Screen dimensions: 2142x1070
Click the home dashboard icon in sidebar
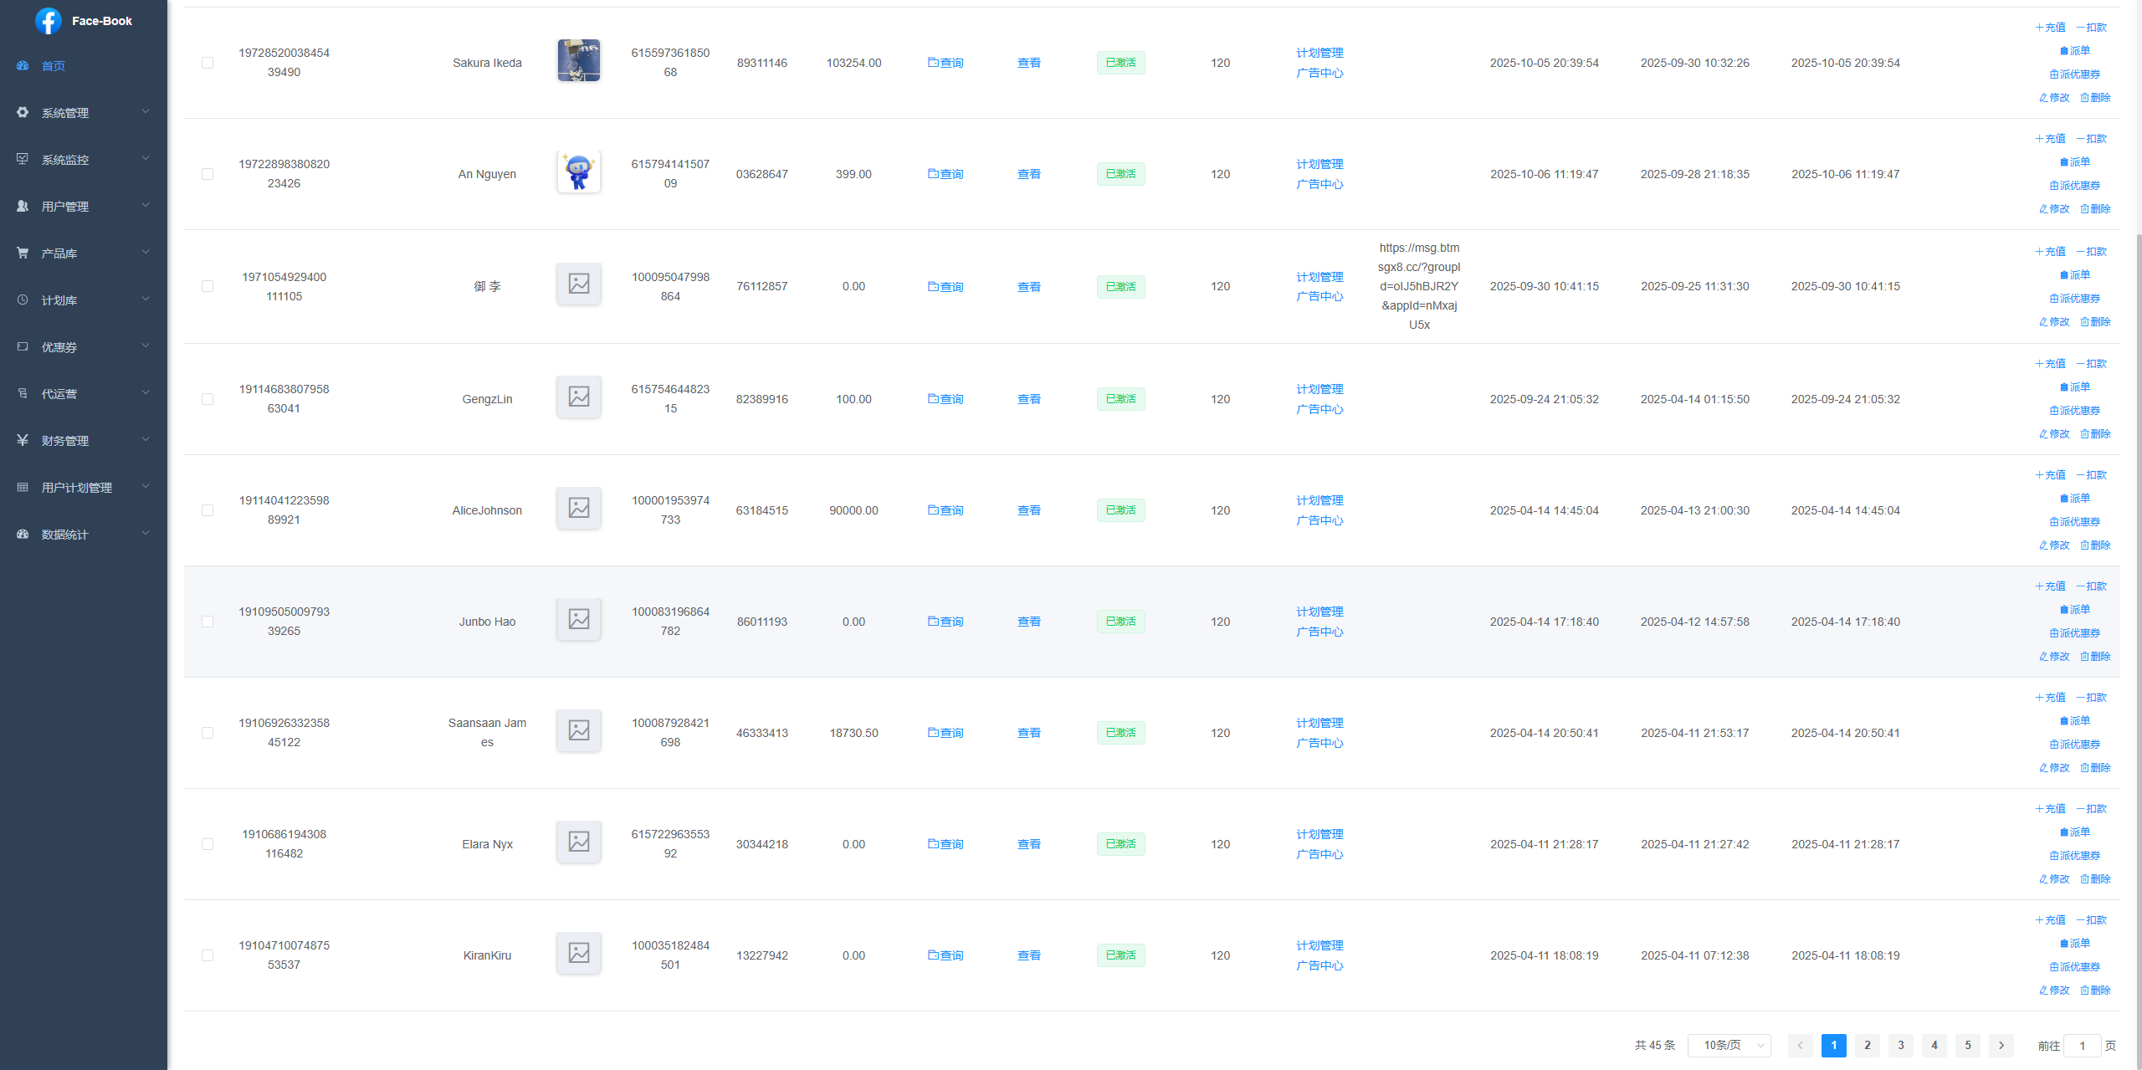click(x=23, y=66)
